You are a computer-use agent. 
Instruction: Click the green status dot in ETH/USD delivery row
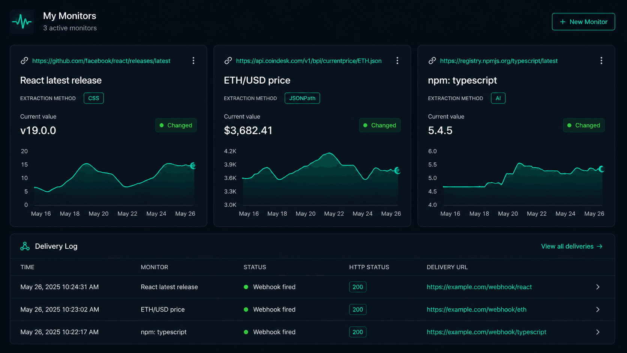tap(246, 309)
